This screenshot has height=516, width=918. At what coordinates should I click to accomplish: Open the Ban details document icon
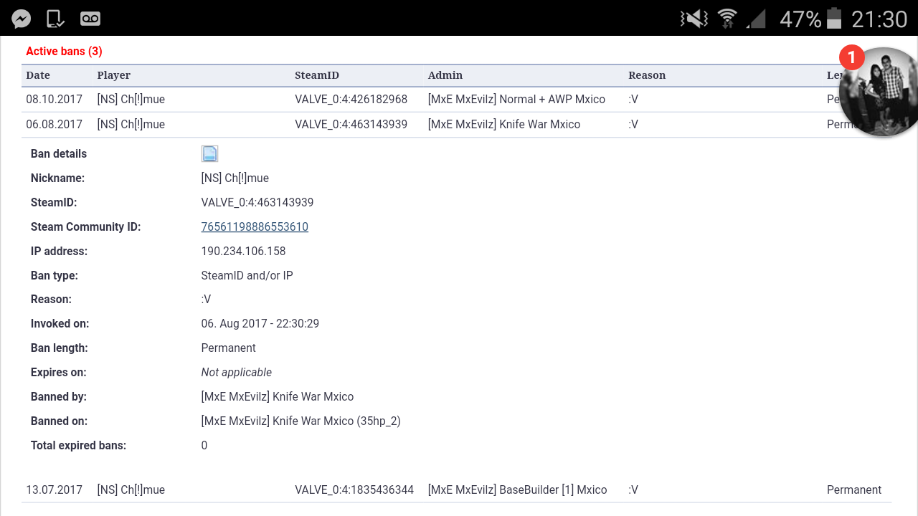(x=209, y=153)
